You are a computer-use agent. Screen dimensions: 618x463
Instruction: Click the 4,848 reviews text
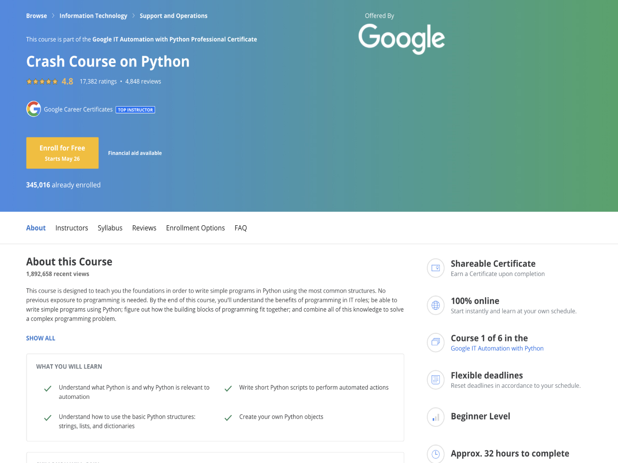coord(143,82)
